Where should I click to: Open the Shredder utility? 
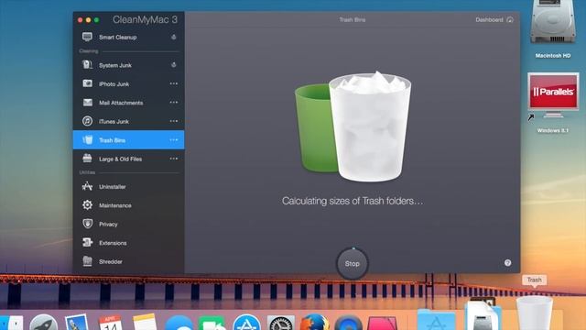point(128,261)
